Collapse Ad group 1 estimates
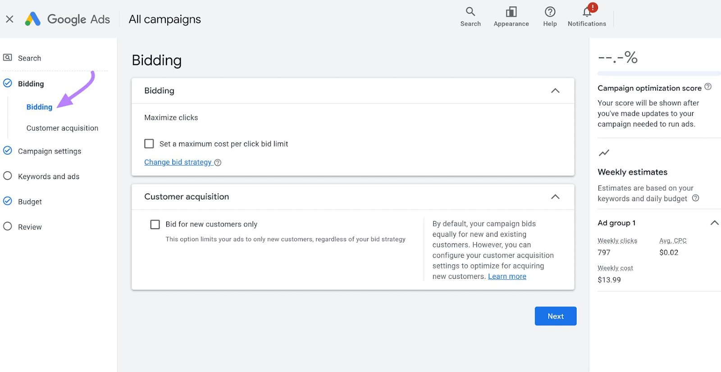 714,223
